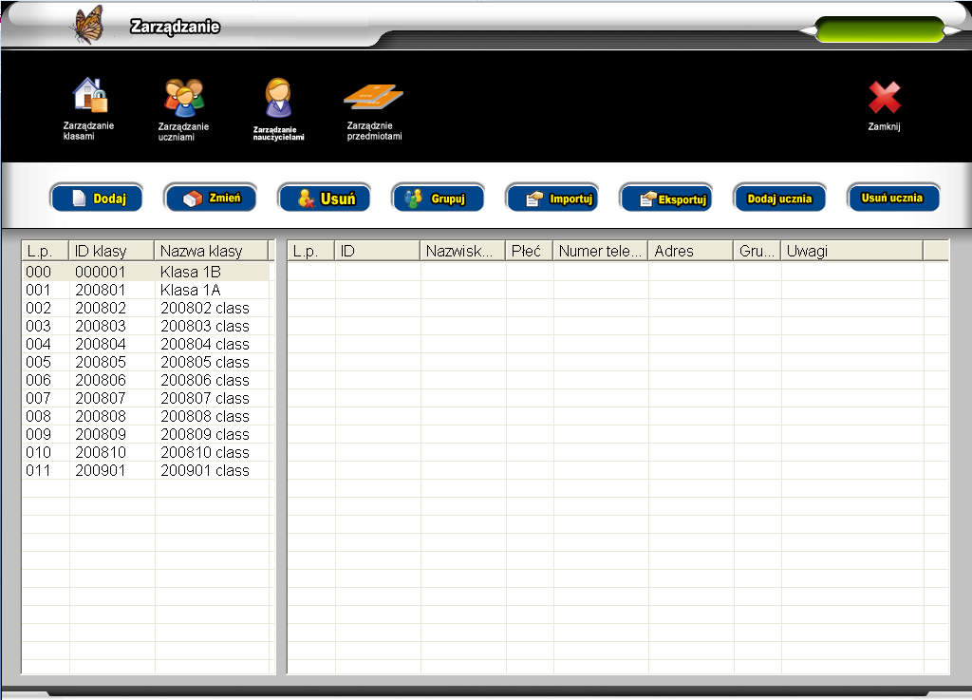
Task: Select the 200802 class row
Action: coord(147,308)
